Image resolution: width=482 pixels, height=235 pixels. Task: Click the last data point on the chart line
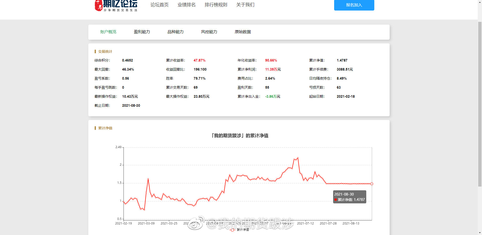372,184
